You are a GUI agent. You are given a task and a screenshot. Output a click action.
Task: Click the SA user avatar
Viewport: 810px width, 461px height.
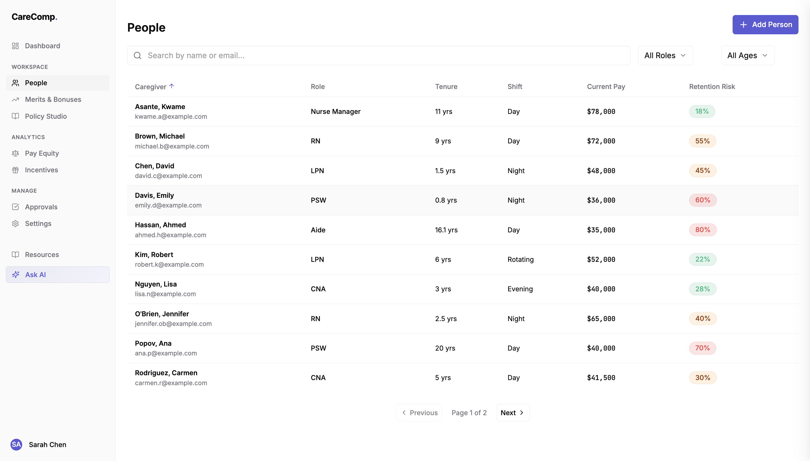16,445
